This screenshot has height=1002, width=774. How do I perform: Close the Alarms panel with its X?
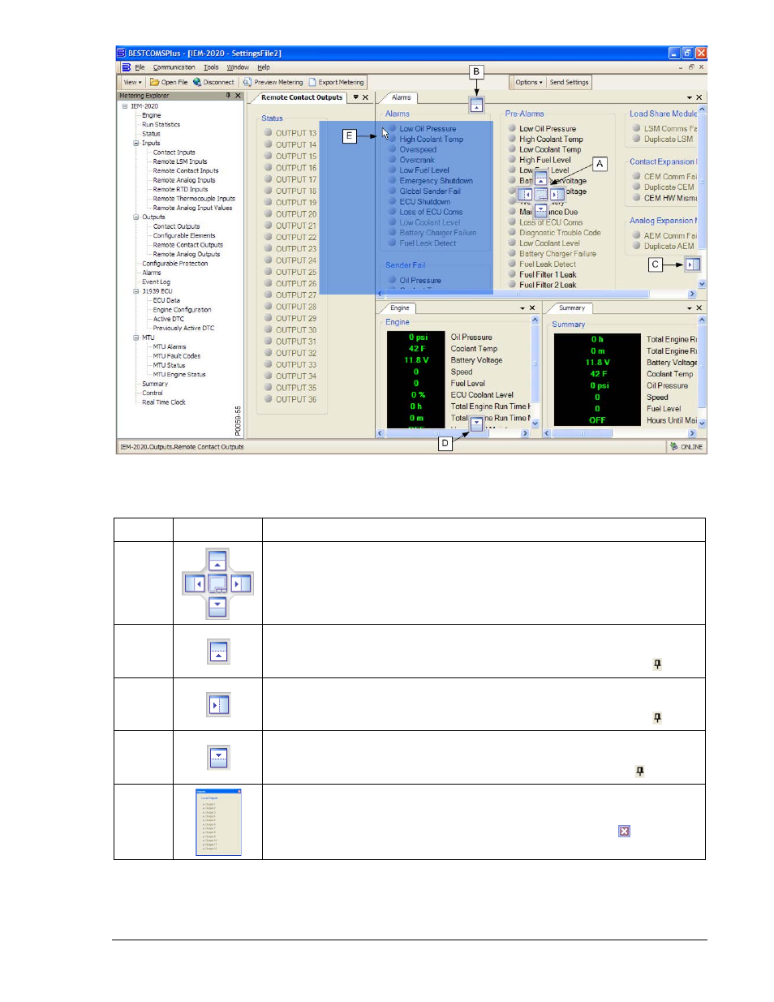coord(699,97)
